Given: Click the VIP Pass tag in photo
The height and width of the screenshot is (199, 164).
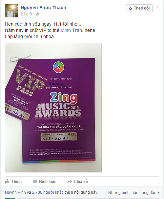Looking at the screenshot, I should point(27,91).
